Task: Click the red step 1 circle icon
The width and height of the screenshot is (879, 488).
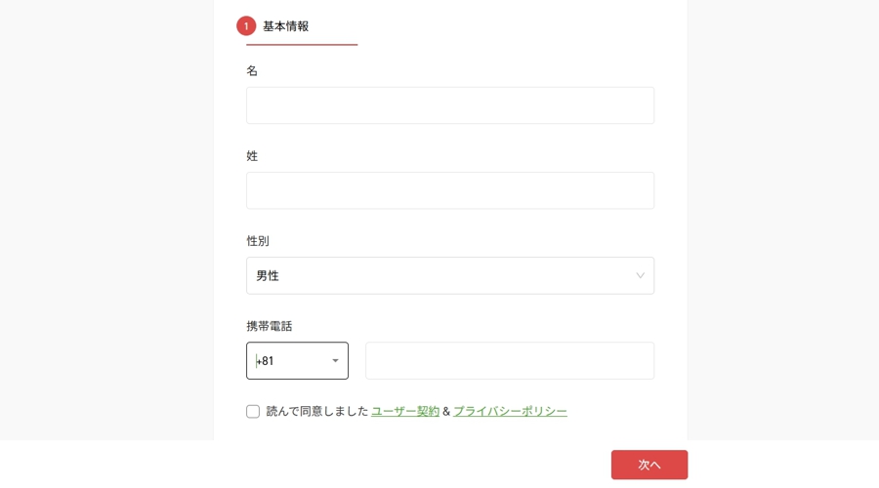Action: point(246,25)
